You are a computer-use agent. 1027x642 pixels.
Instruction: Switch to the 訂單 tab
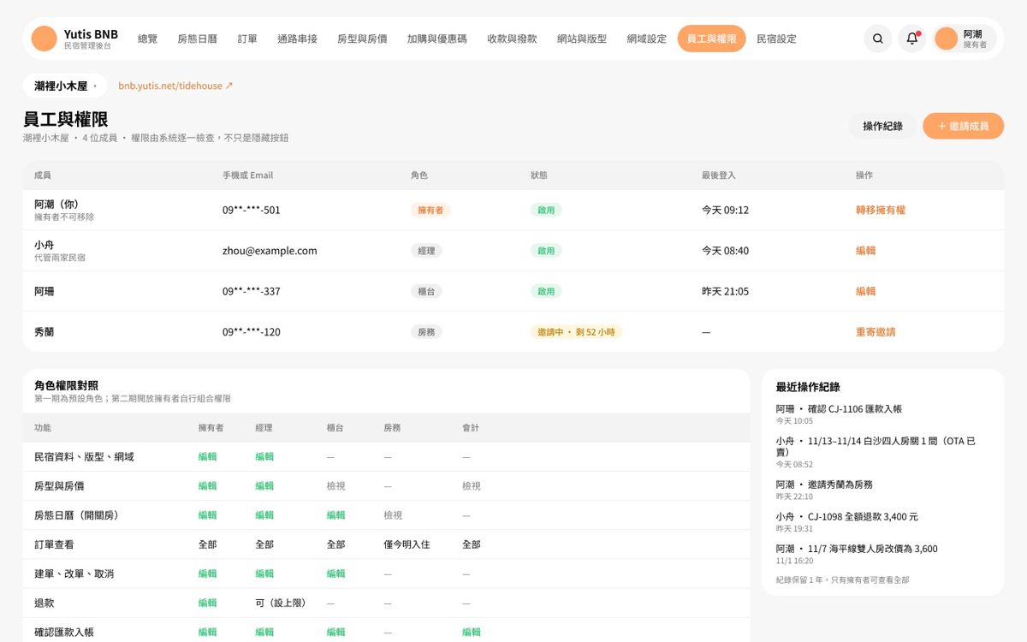(247, 39)
